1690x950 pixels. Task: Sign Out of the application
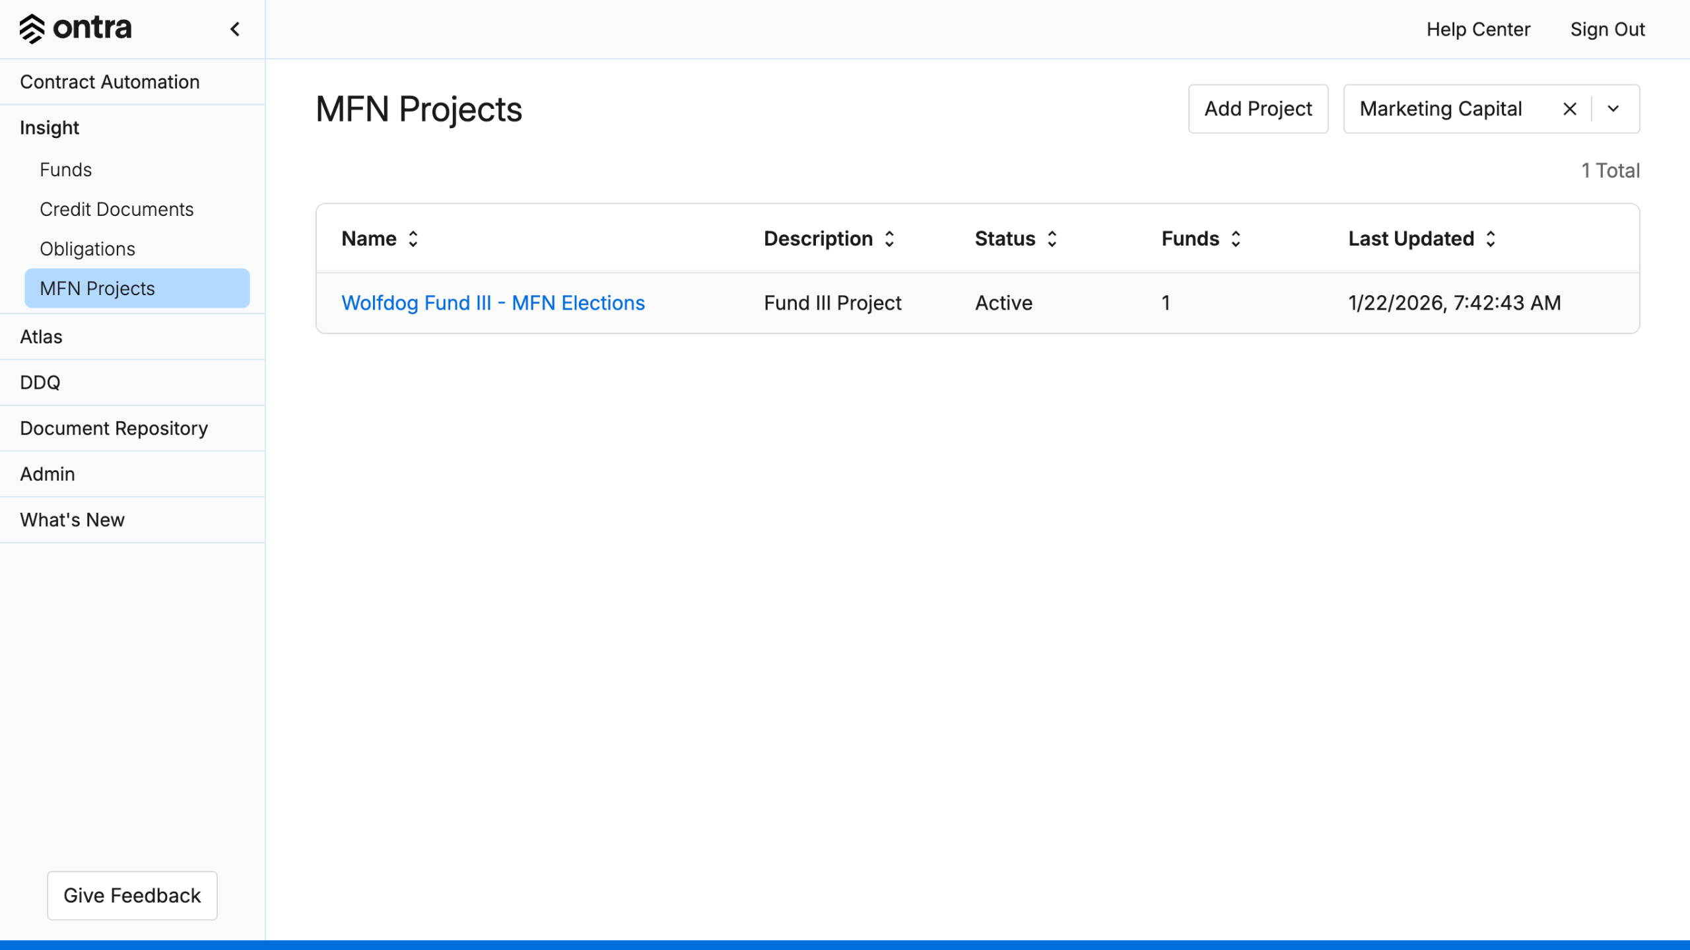(1607, 29)
